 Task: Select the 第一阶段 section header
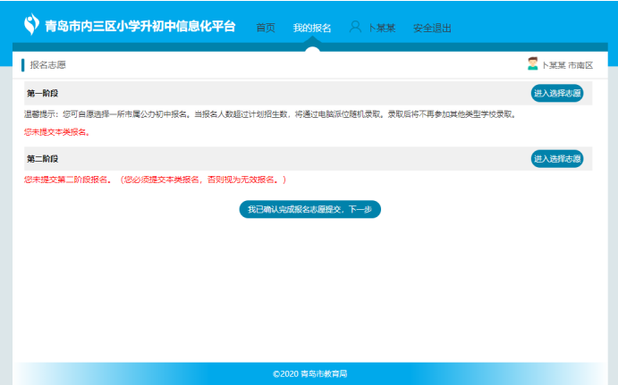click(x=42, y=93)
